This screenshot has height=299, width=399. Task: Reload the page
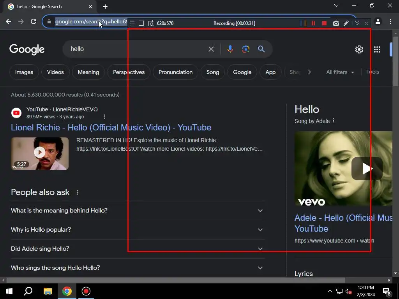pos(34,22)
